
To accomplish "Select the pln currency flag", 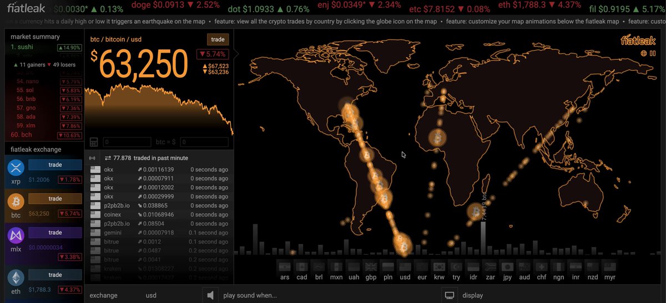I will (x=388, y=266).
